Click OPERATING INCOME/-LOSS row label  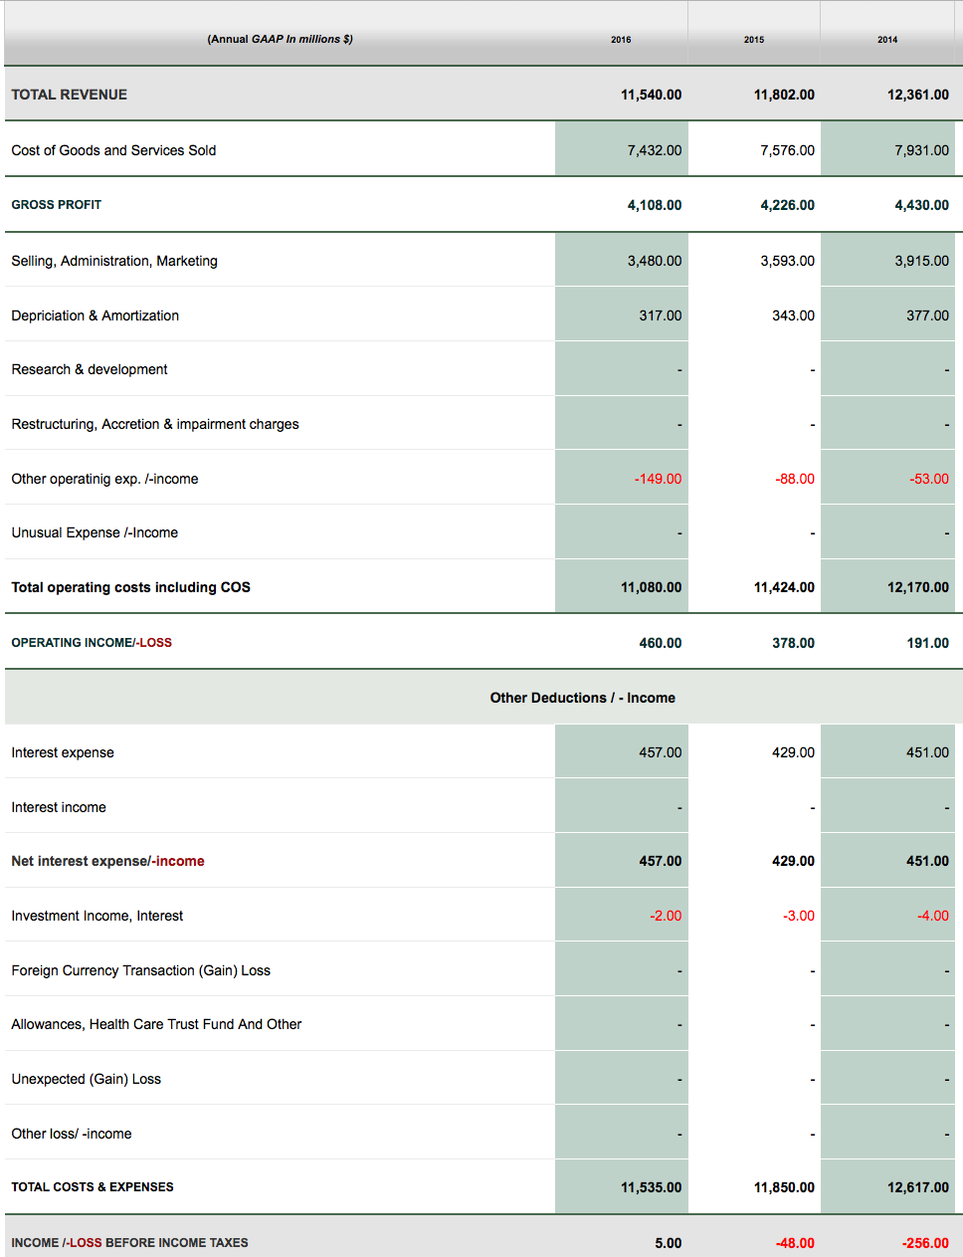(x=92, y=643)
